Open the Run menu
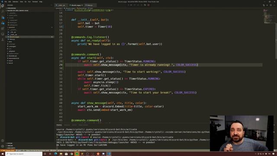Screen dimensions: 277x156 coord(29,2)
